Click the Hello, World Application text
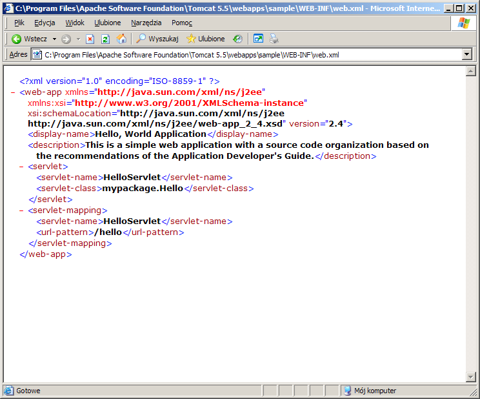The image size is (480, 399). tap(150, 134)
